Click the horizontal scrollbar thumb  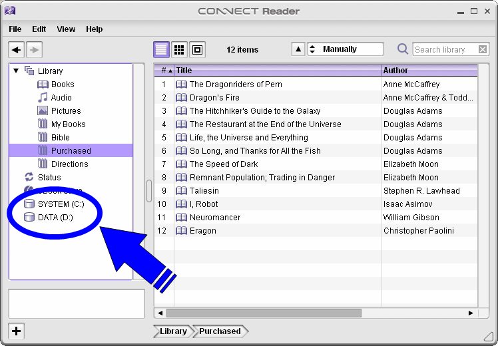click(264, 313)
